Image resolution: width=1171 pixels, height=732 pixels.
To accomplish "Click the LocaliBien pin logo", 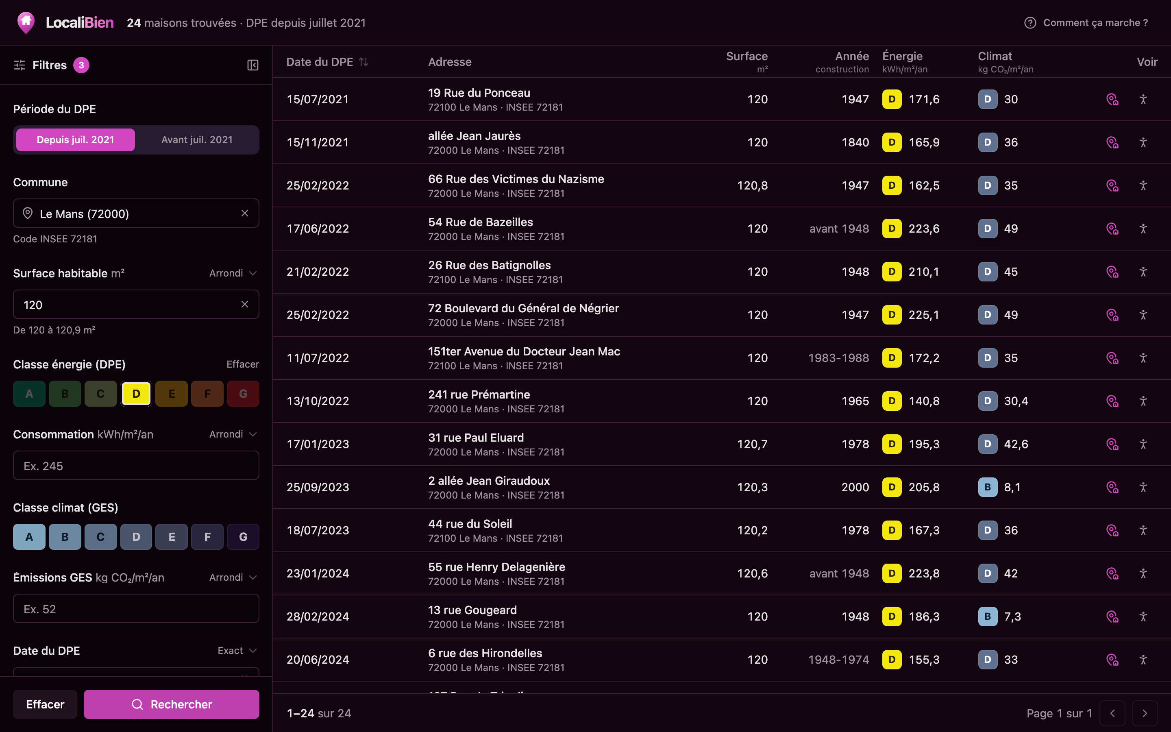I will pos(26,22).
